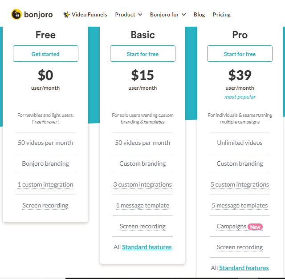Click Start for free under Basic
Screen dimensions: 285x279
142,54
